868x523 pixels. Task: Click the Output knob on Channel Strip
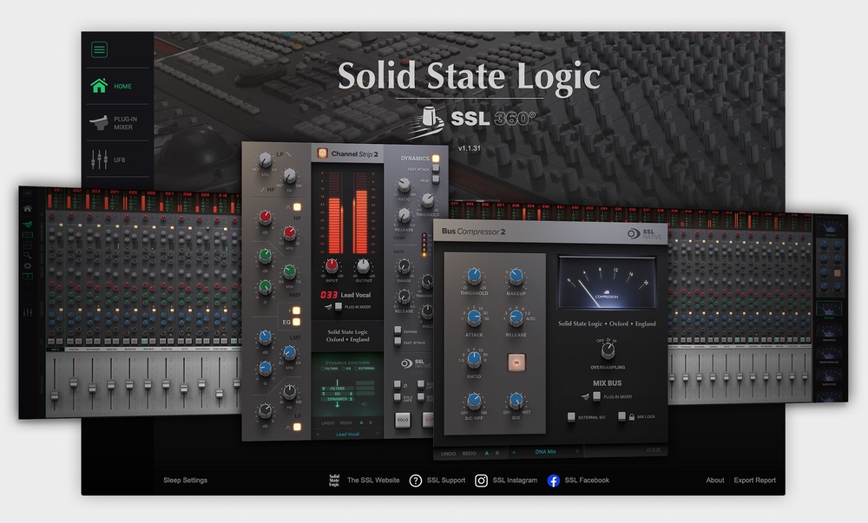coord(363,265)
